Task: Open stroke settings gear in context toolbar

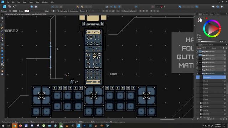Action: tap(53, 11)
